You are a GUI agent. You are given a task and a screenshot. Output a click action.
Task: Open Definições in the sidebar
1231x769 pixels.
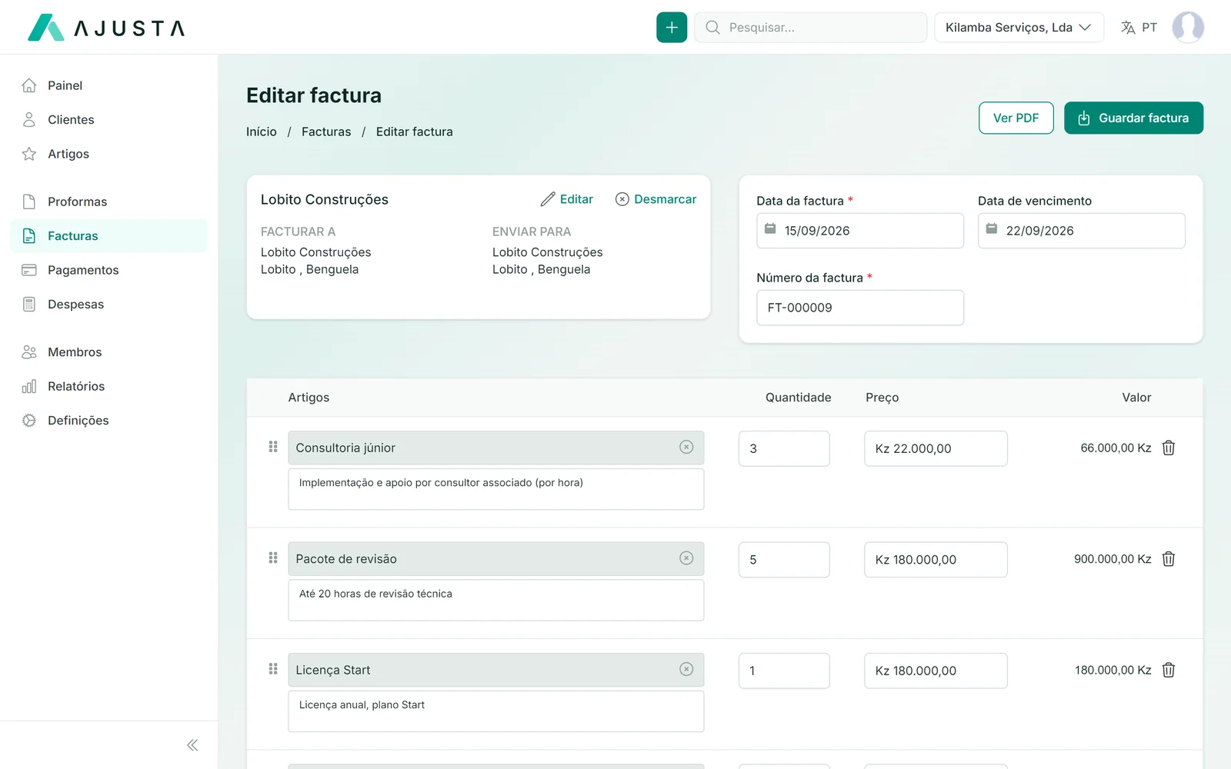[108, 421]
